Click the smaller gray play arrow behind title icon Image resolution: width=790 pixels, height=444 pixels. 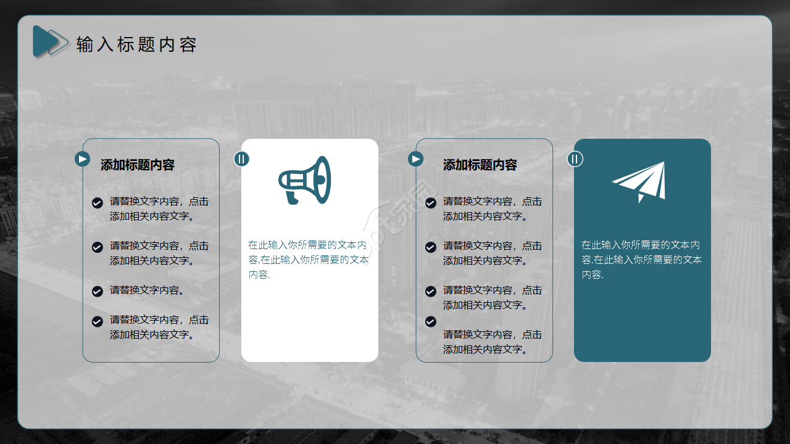click(60, 43)
